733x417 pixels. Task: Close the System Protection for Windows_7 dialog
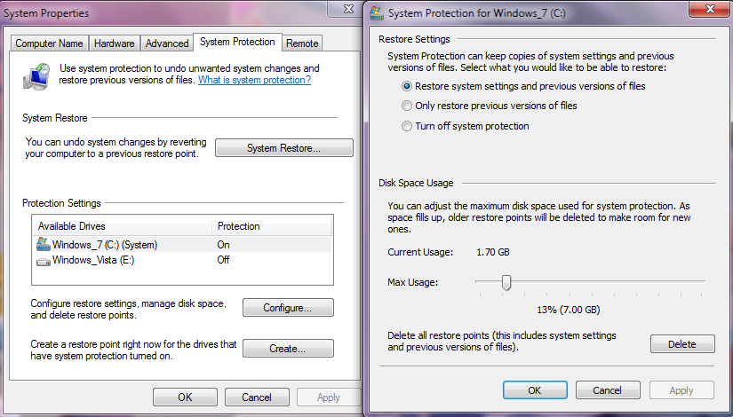coord(710,9)
